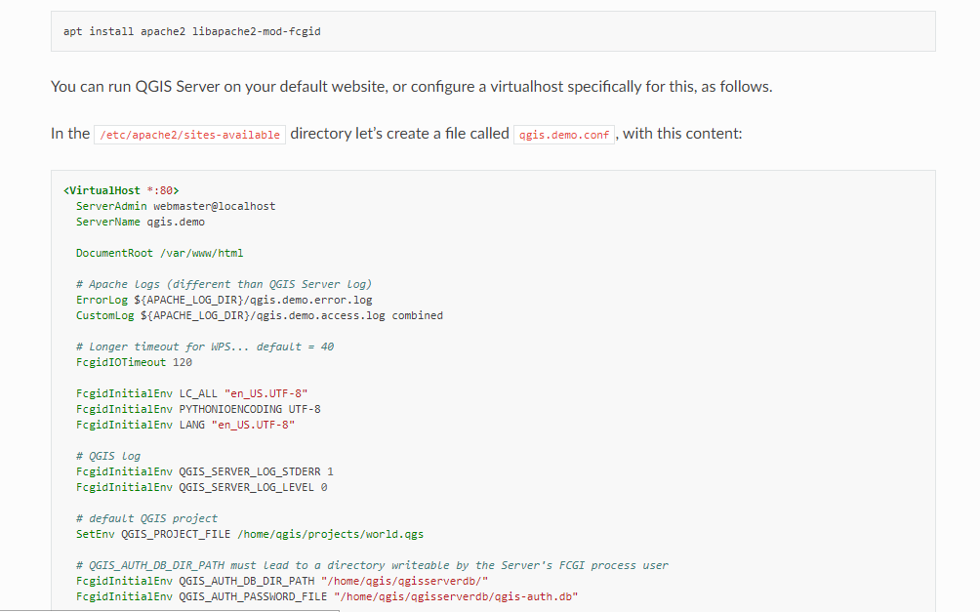Click the default QGIS project comment

coord(146,519)
